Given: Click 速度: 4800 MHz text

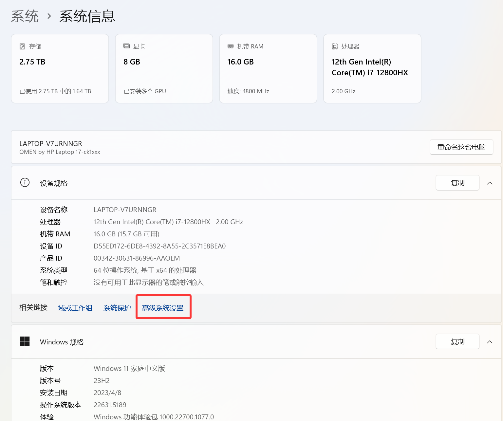Looking at the screenshot, I should click(x=248, y=91).
